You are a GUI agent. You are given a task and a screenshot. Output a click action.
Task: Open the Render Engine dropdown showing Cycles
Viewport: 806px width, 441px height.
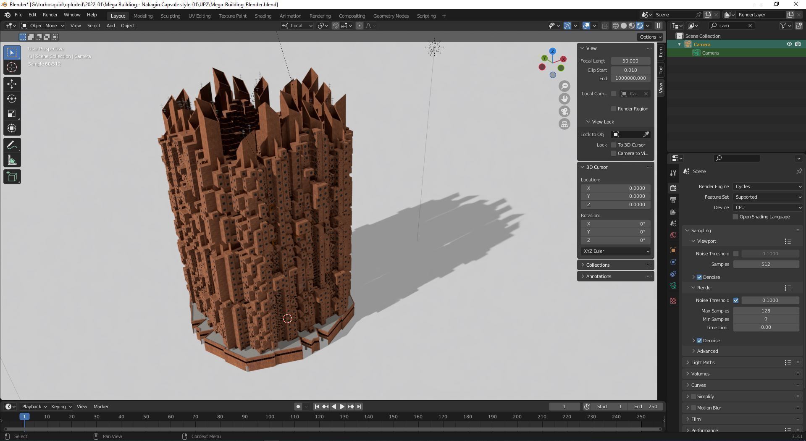coord(767,186)
